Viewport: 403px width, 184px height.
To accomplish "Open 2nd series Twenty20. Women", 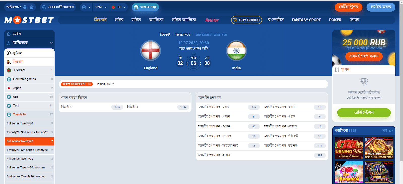I will (x=29, y=176).
